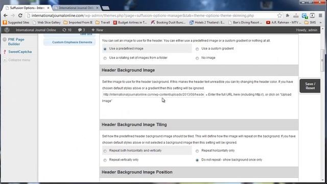Click the header image URL field
The width and height of the screenshot is (327, 184).
pos(153,95)
